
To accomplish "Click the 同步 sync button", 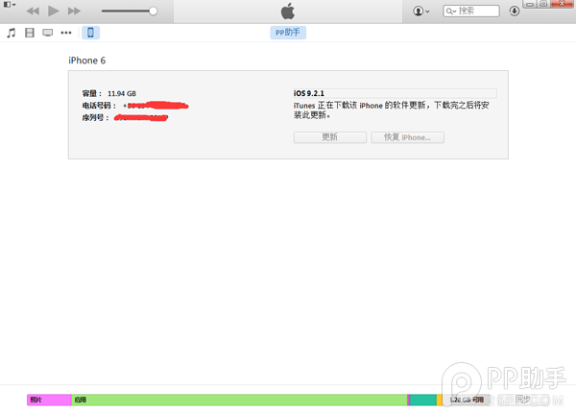I will click(522, 400).
